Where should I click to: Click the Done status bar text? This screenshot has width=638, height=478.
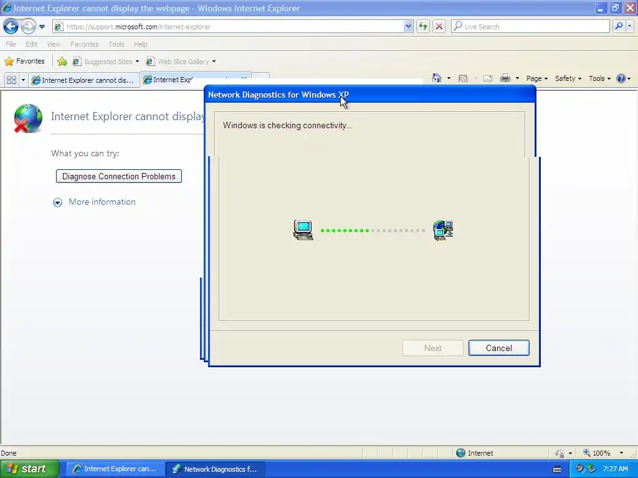coord(9,453)
